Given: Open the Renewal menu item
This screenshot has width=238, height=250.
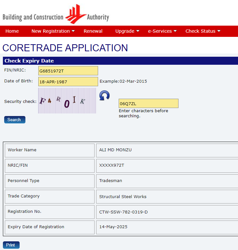Looking at the screenshot, I should coord(93,31).
